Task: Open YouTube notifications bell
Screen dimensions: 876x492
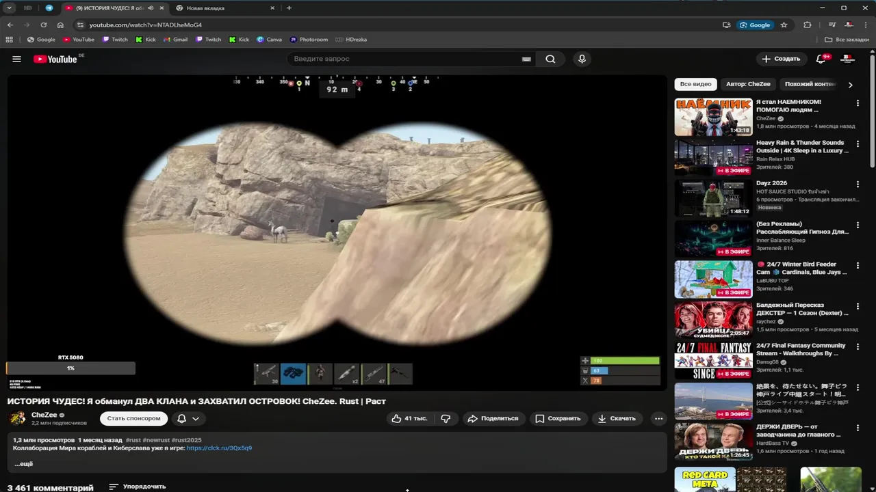Action: tap(821, 59)
